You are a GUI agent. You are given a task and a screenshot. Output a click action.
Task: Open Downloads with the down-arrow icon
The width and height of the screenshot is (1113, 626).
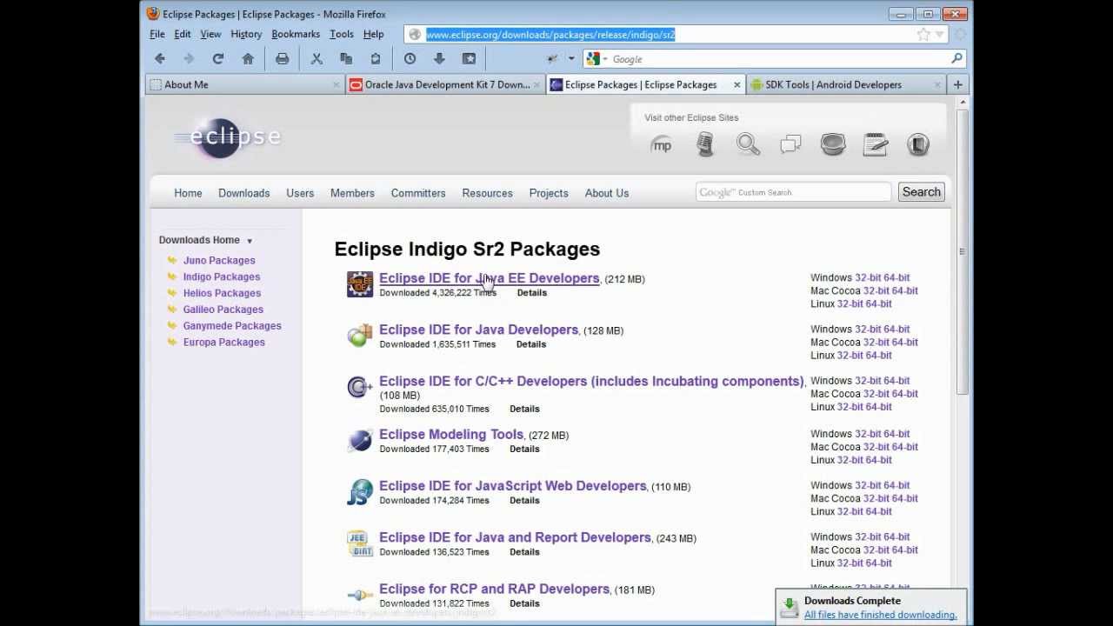click(439, 59)
